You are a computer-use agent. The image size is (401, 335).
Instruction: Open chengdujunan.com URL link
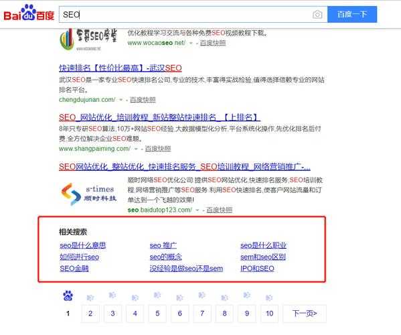point(87,99)
